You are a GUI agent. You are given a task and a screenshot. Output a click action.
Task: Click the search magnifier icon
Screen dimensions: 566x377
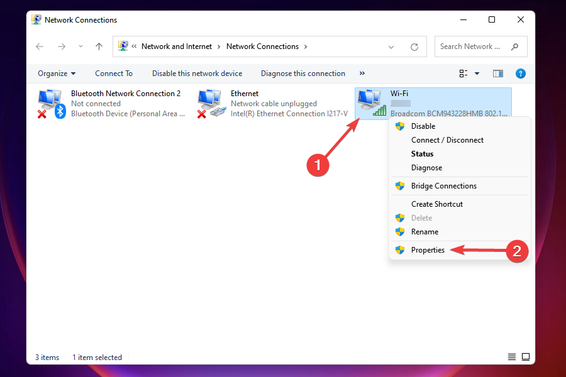pos(514,46)
